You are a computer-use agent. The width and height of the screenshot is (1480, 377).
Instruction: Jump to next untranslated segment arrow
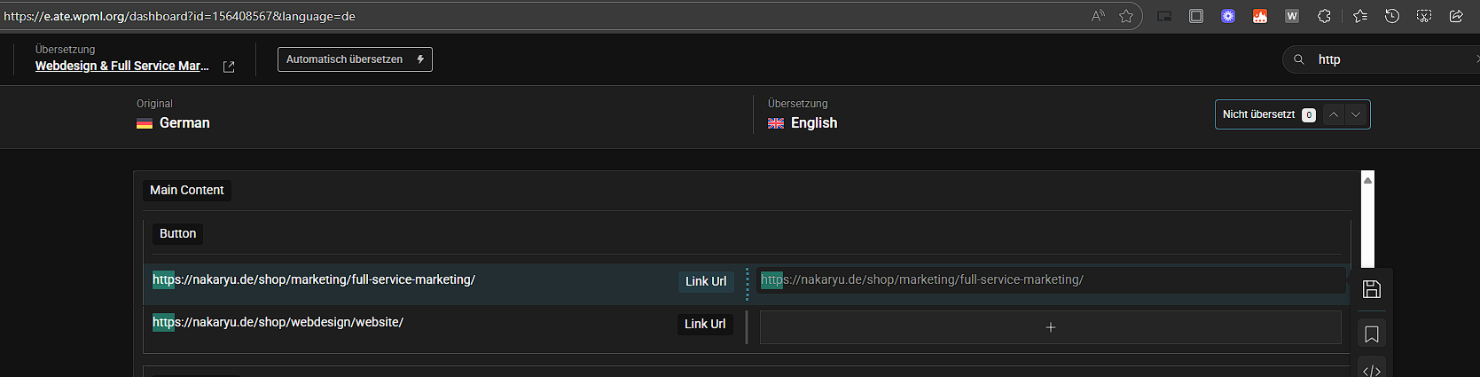[1356, 114]
